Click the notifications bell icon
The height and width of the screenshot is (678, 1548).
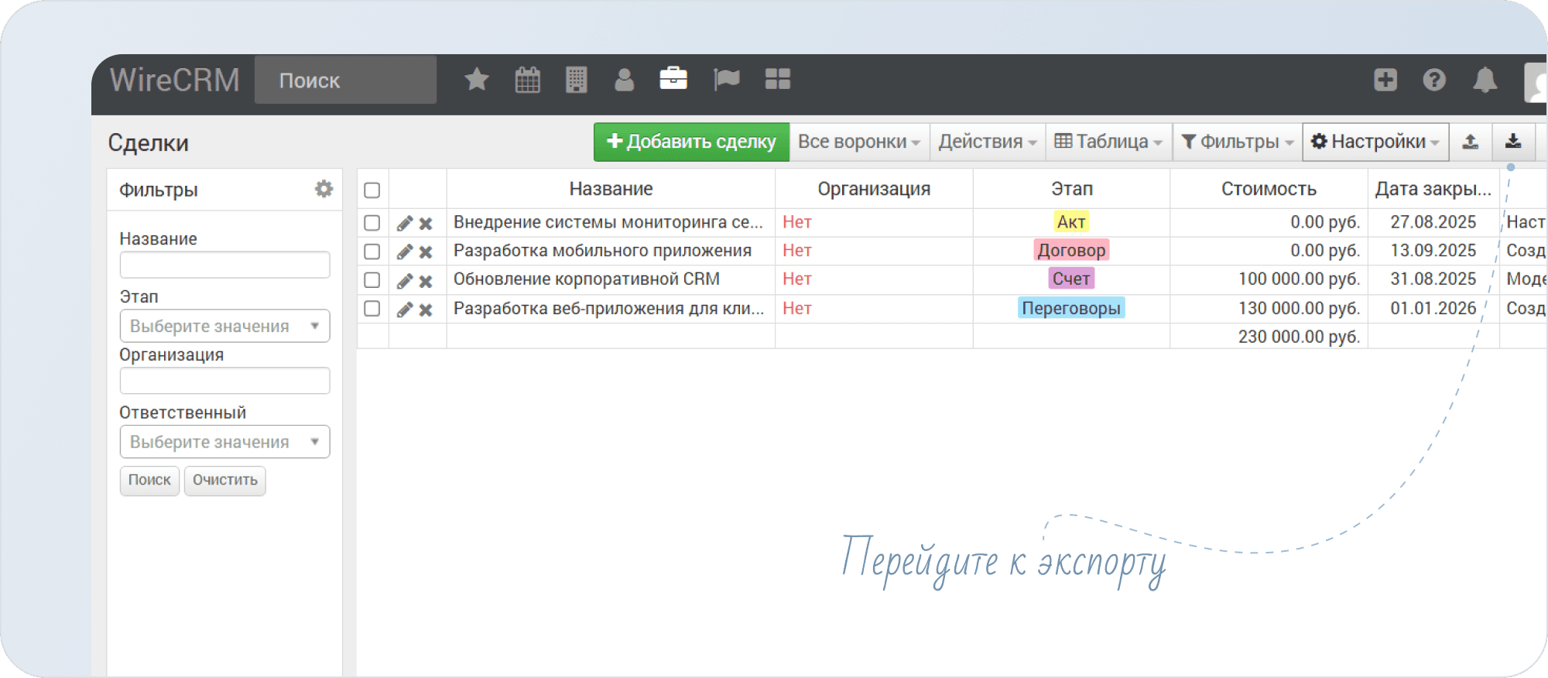tap(1485, 80)
